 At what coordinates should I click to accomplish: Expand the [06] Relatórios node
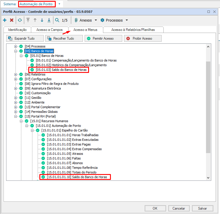coord(15,74)
